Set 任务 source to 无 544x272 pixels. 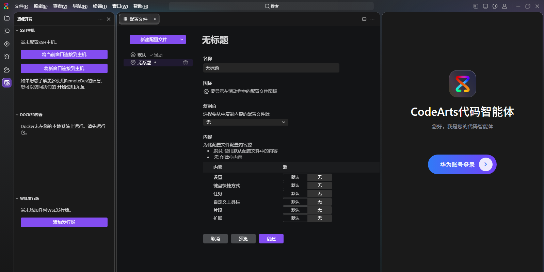pyautogui.click(x=320, y=194)
